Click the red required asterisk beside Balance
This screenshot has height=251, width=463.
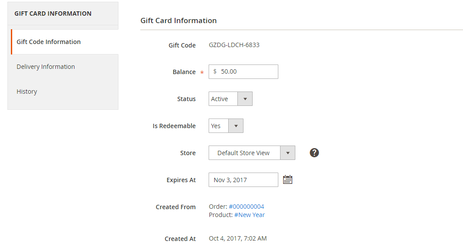202,73
